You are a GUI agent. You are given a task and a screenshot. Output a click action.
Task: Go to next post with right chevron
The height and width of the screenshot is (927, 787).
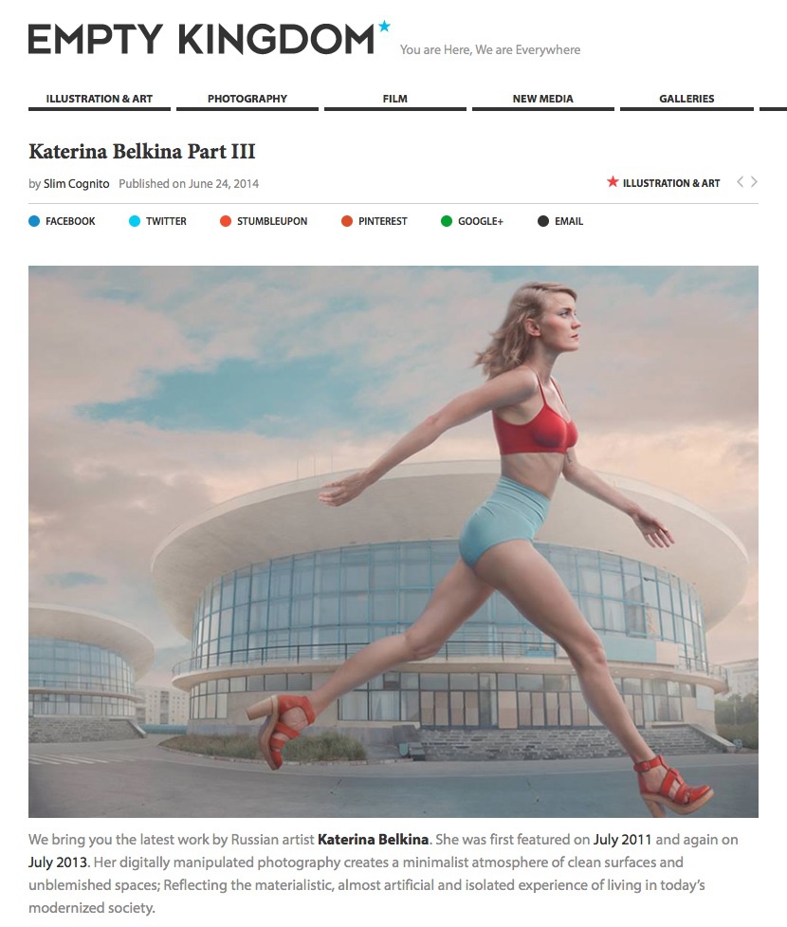coord(754,182)
